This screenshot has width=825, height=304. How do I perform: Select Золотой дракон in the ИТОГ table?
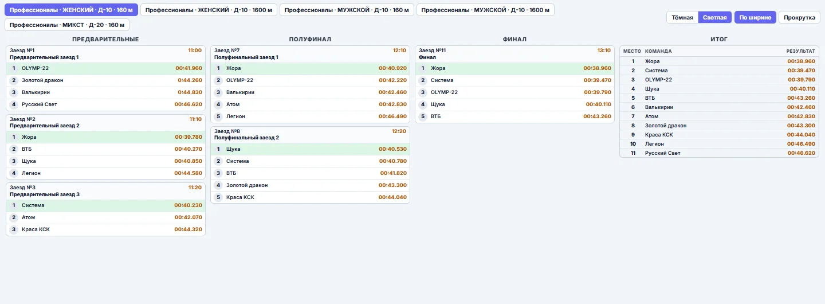(x=719, y=126)
